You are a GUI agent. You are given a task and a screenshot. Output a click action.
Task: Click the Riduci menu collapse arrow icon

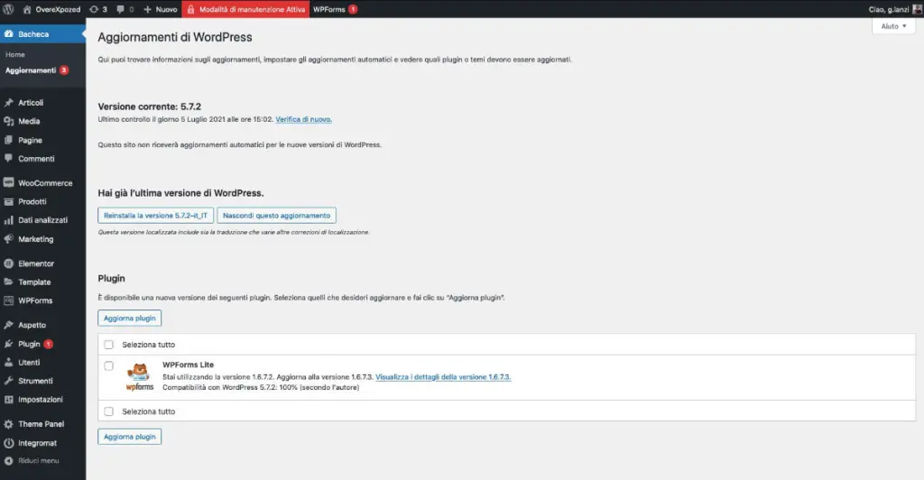[8, 461]
